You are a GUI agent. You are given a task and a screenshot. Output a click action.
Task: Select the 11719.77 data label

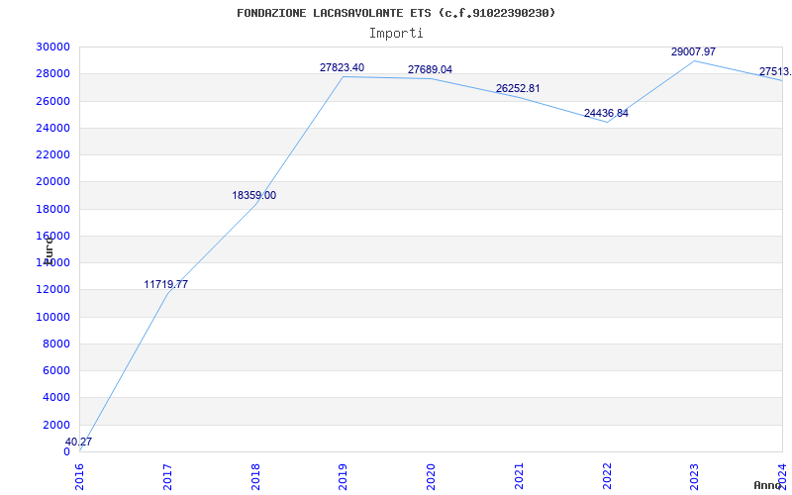click(x=165, y=284)
